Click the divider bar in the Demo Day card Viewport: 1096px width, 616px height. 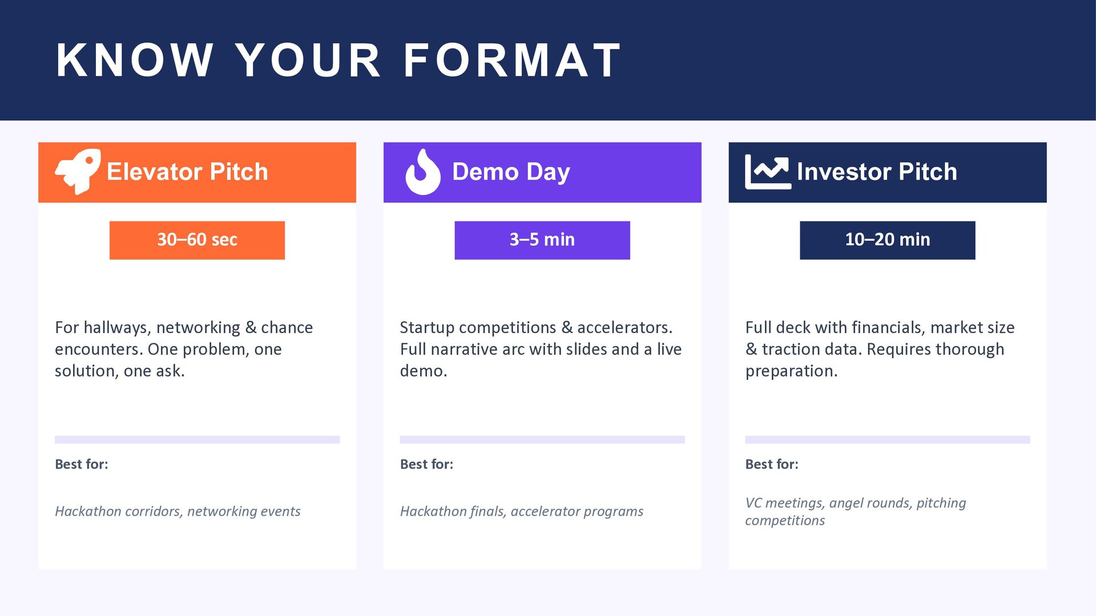point(542,440)
